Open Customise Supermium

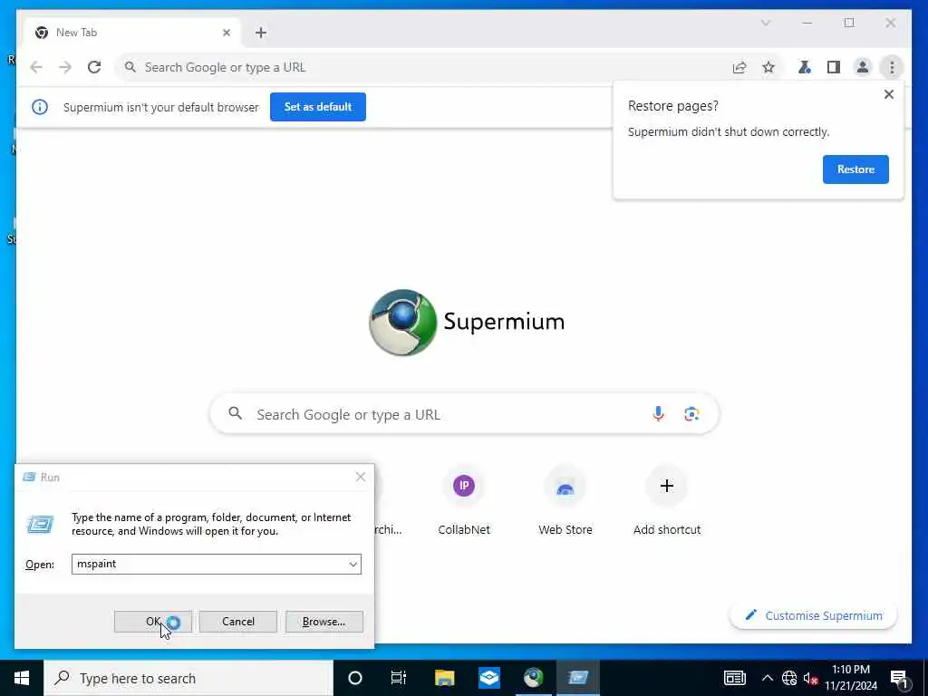tap(813, 615)
